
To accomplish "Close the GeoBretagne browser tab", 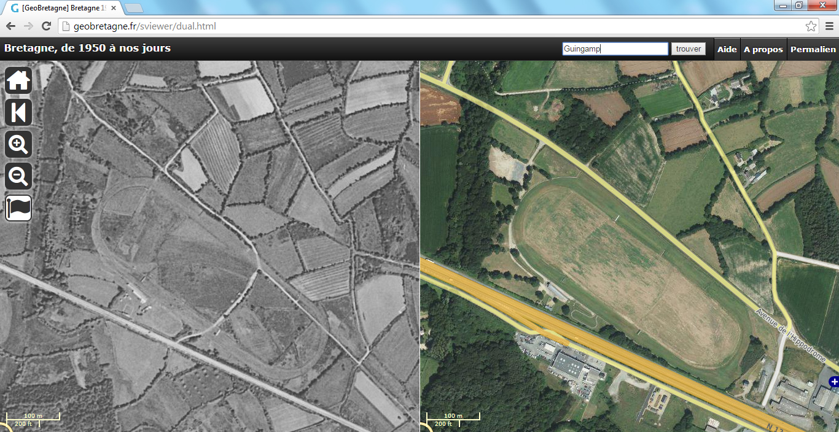I will (114, 8).
